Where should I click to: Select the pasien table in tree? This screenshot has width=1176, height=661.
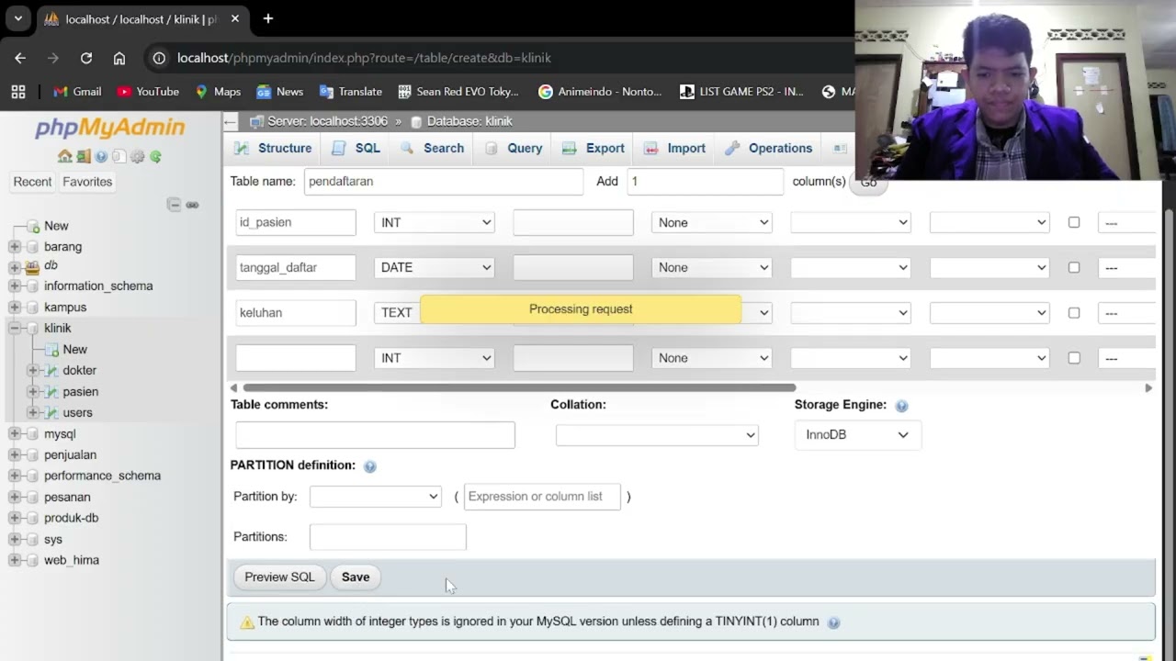coord(81,391)
